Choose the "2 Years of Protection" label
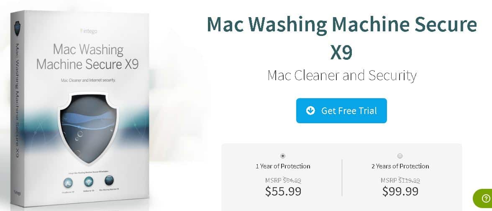This screenshot has width=492, height=211. 400,166
